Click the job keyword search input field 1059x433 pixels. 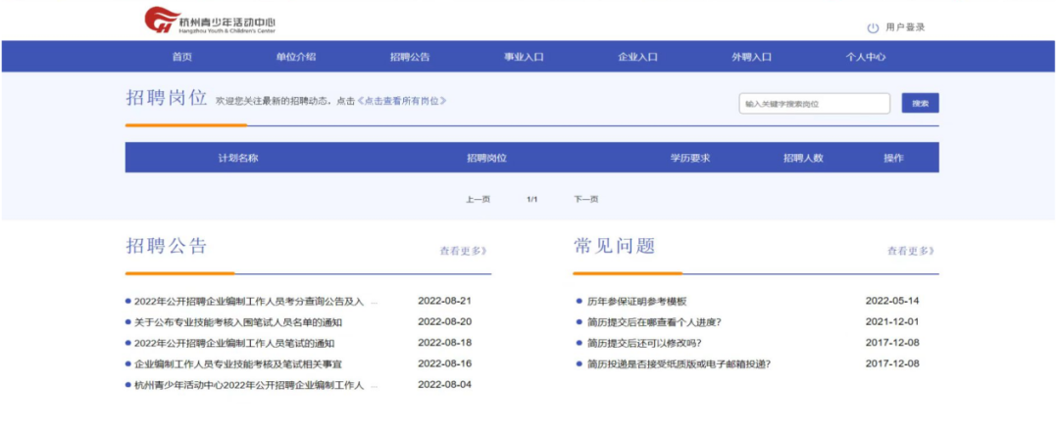tap(814, 104)
